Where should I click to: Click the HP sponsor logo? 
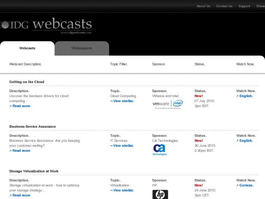point(160,194)
